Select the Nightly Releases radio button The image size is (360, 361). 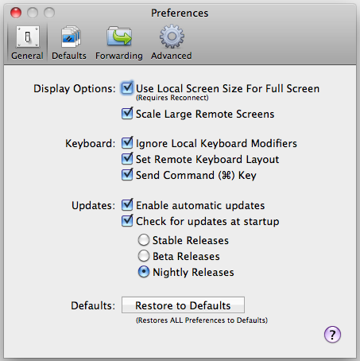144,272
